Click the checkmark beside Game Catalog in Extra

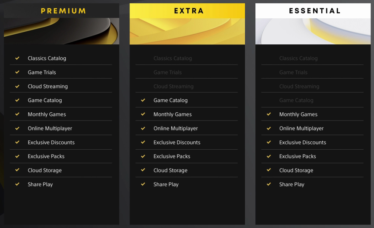point(143,100)
